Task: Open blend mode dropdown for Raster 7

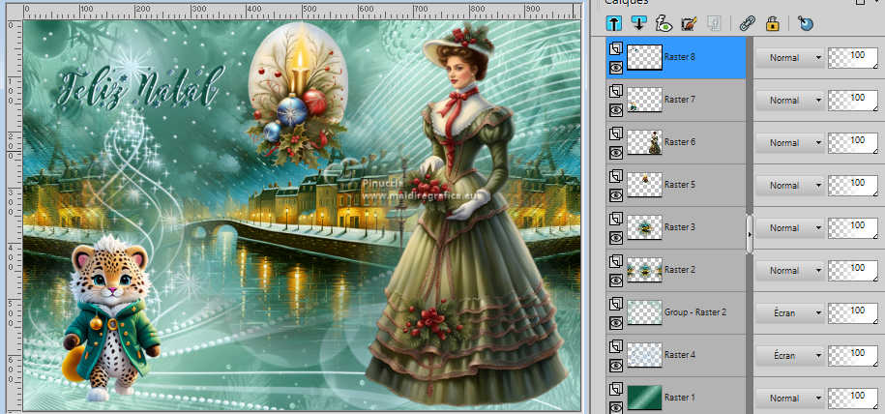Action: [789, 101]
